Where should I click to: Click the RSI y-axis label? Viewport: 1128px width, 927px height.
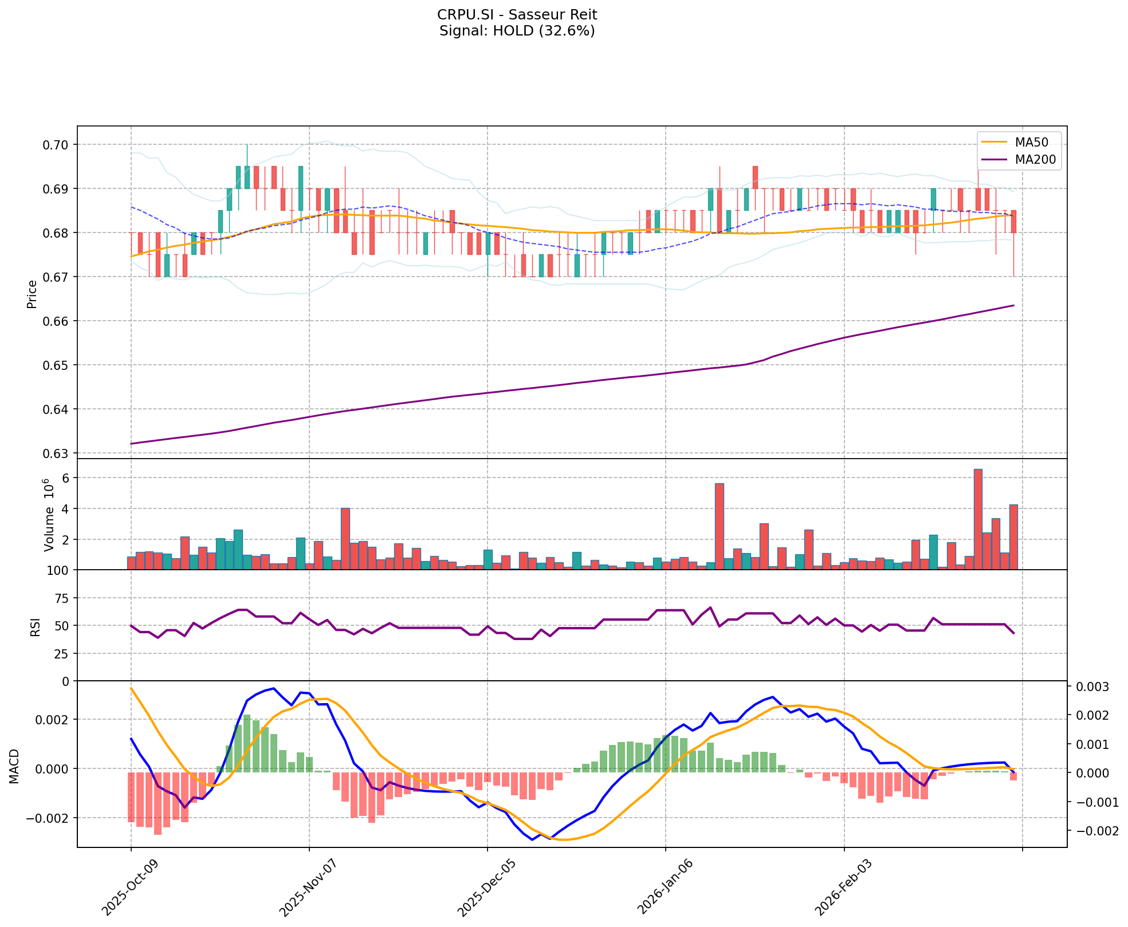click(36, 626)
